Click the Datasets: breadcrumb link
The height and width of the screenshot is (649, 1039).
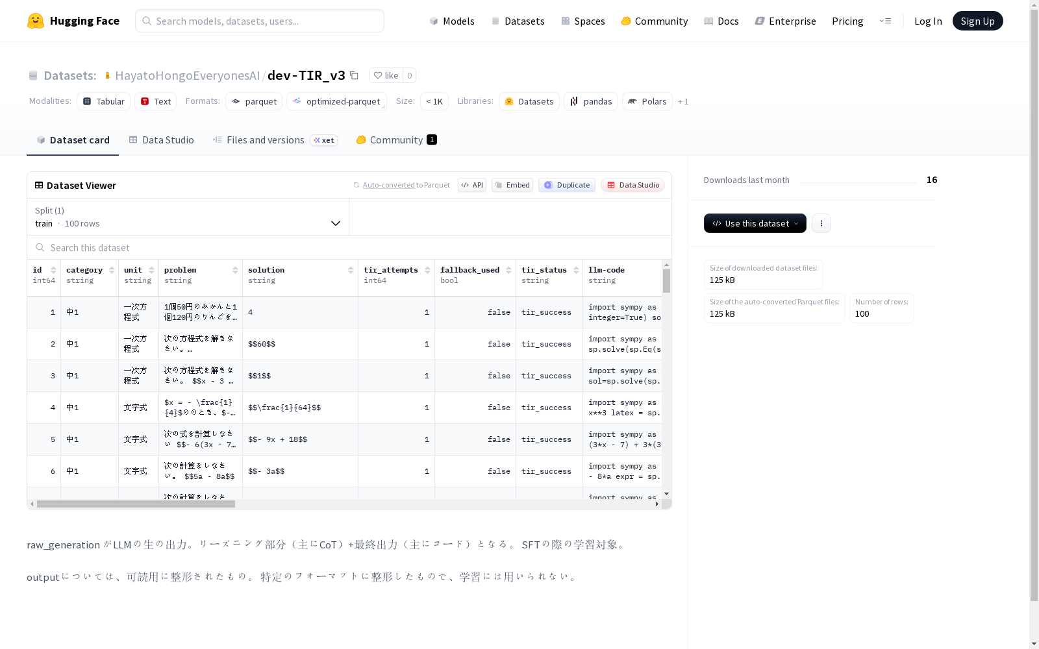pyautogui.click(x=70, y=75)
